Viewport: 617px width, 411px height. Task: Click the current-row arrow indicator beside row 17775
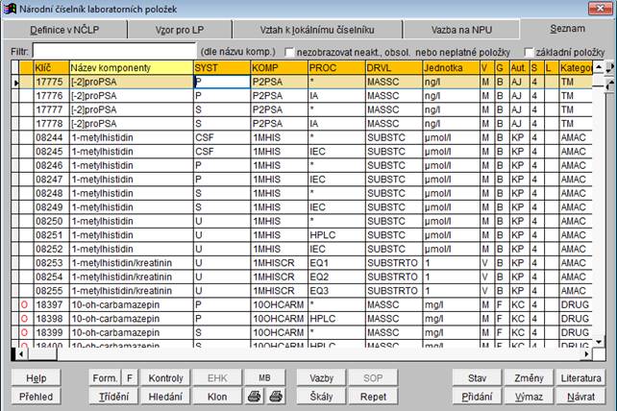point(14,83)
